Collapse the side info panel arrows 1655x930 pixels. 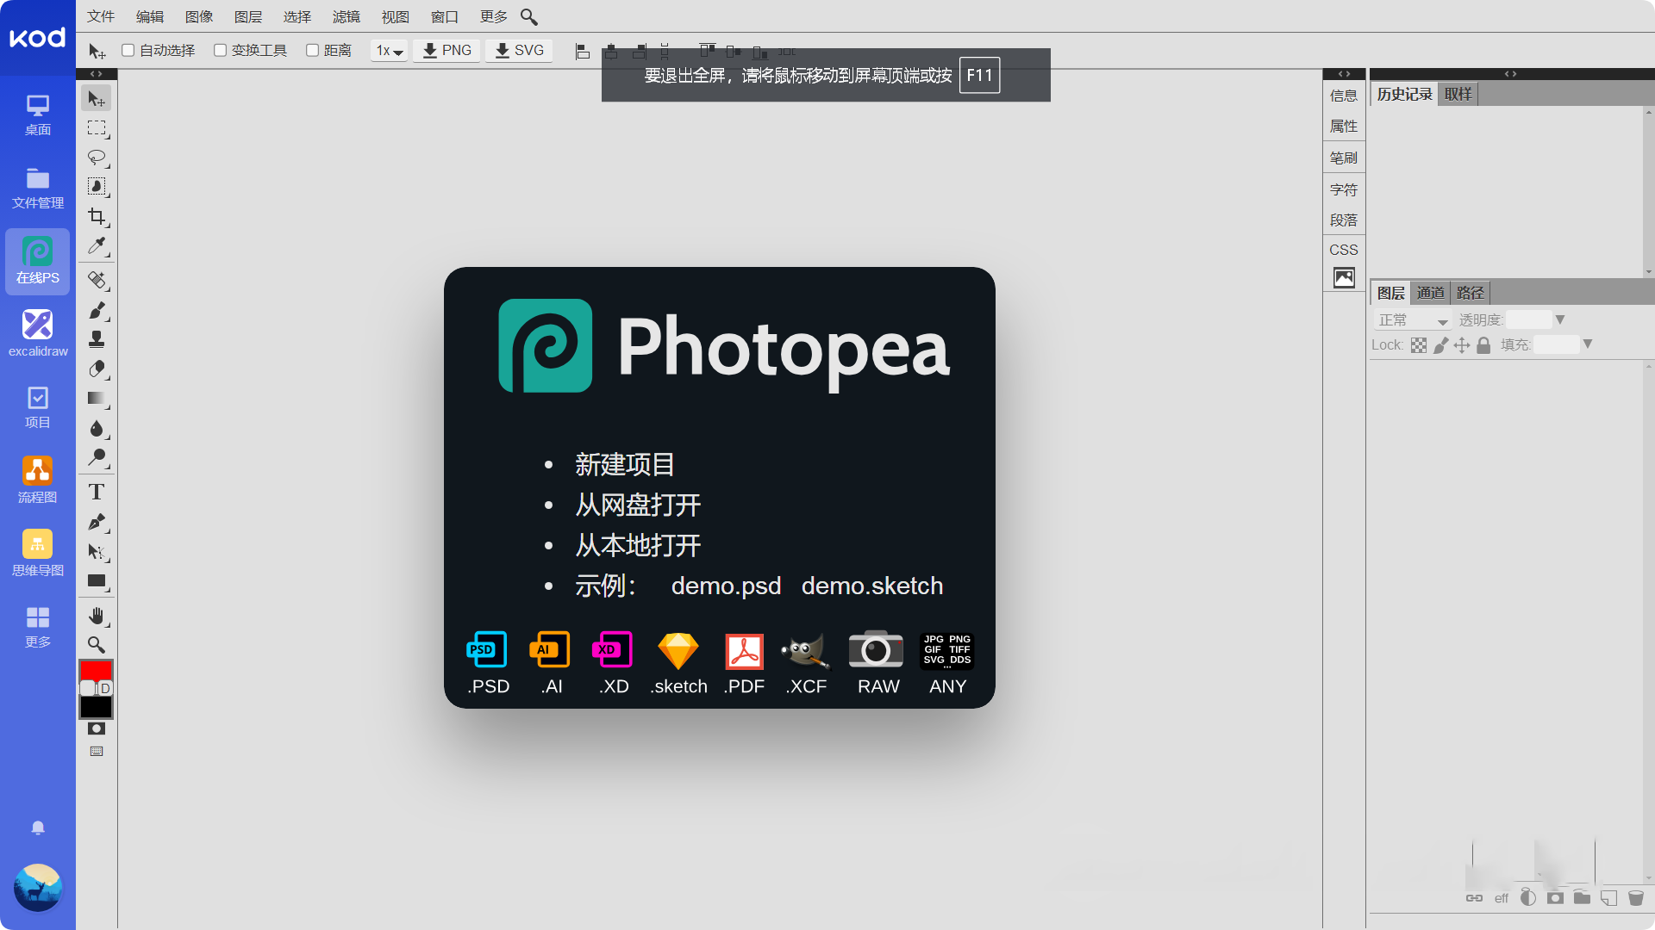[1344, 74]
